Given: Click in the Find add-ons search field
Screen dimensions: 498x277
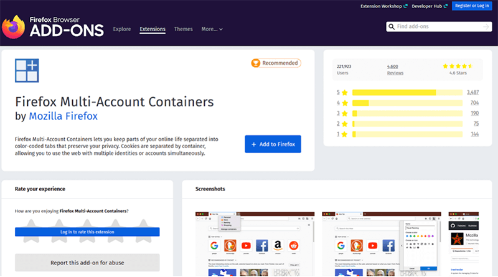Looking at the screenshot, I should tap(439, 27).
